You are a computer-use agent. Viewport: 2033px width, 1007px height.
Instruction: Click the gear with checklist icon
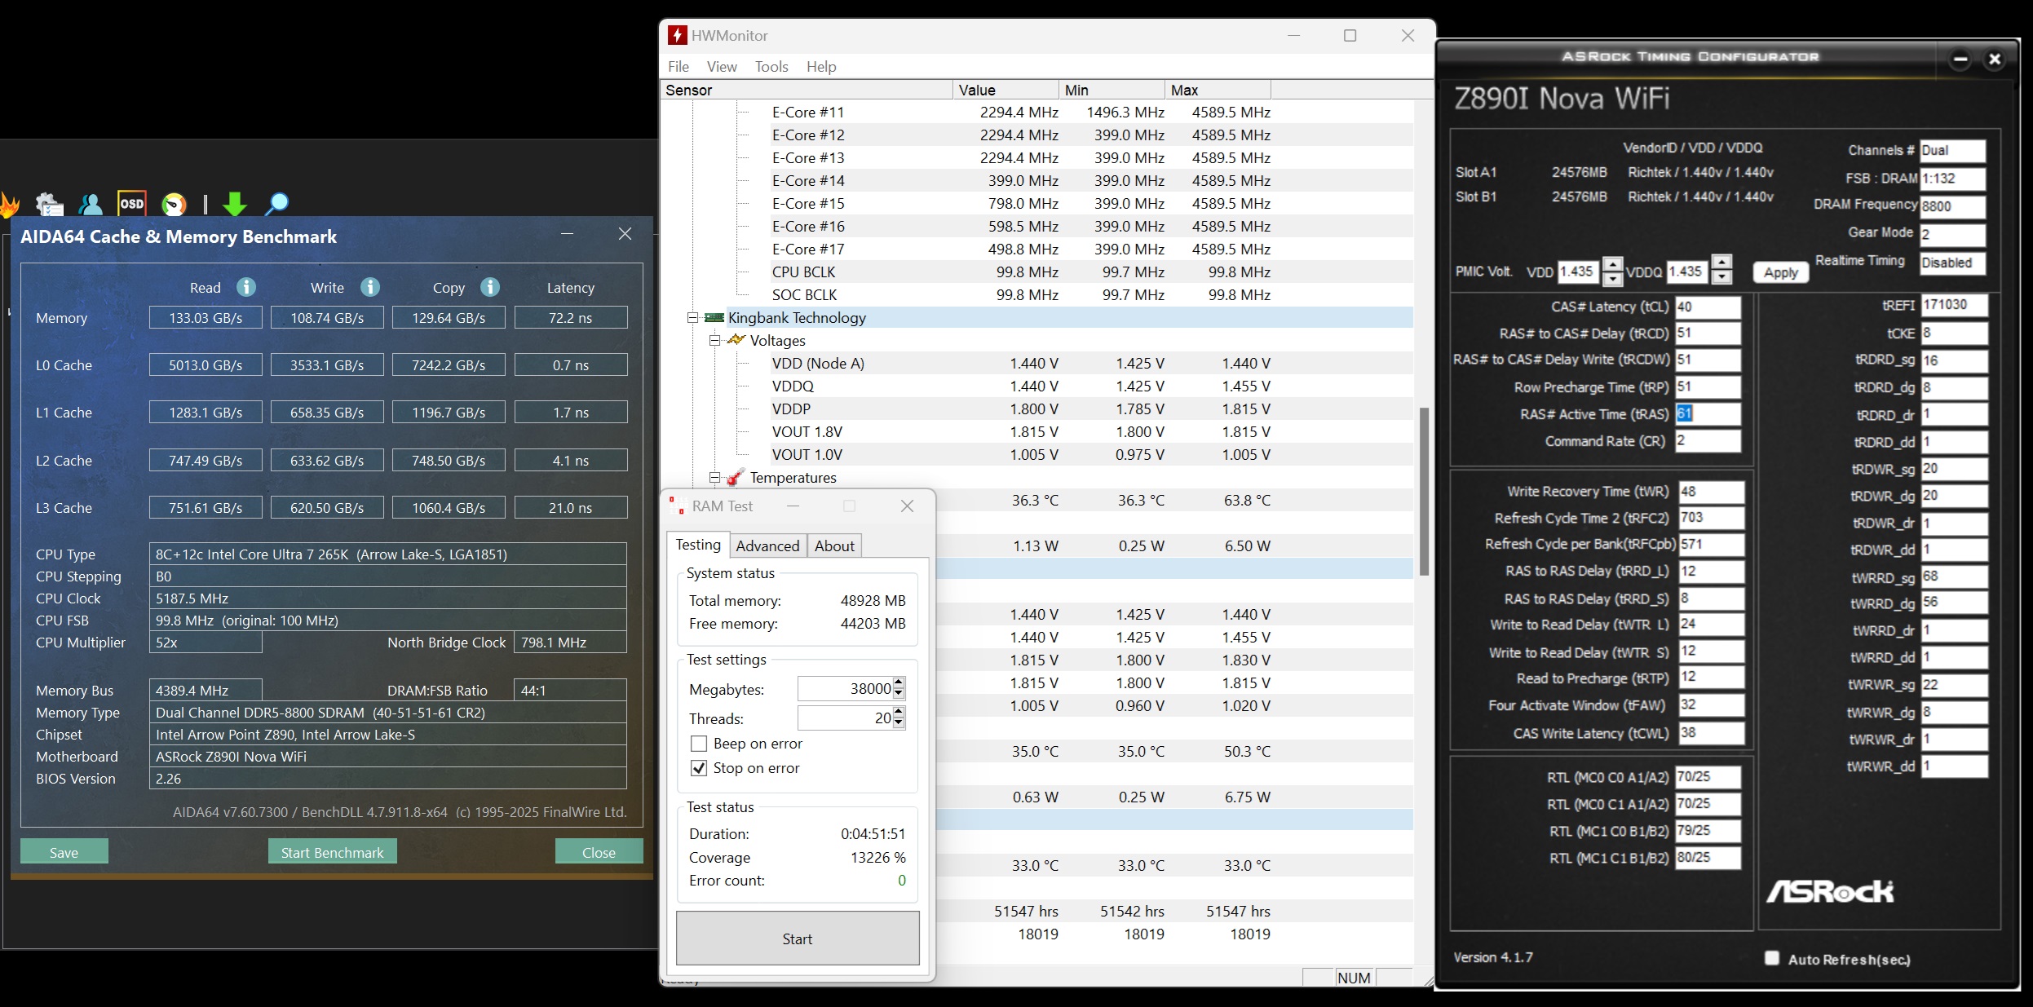pos(50,204)
